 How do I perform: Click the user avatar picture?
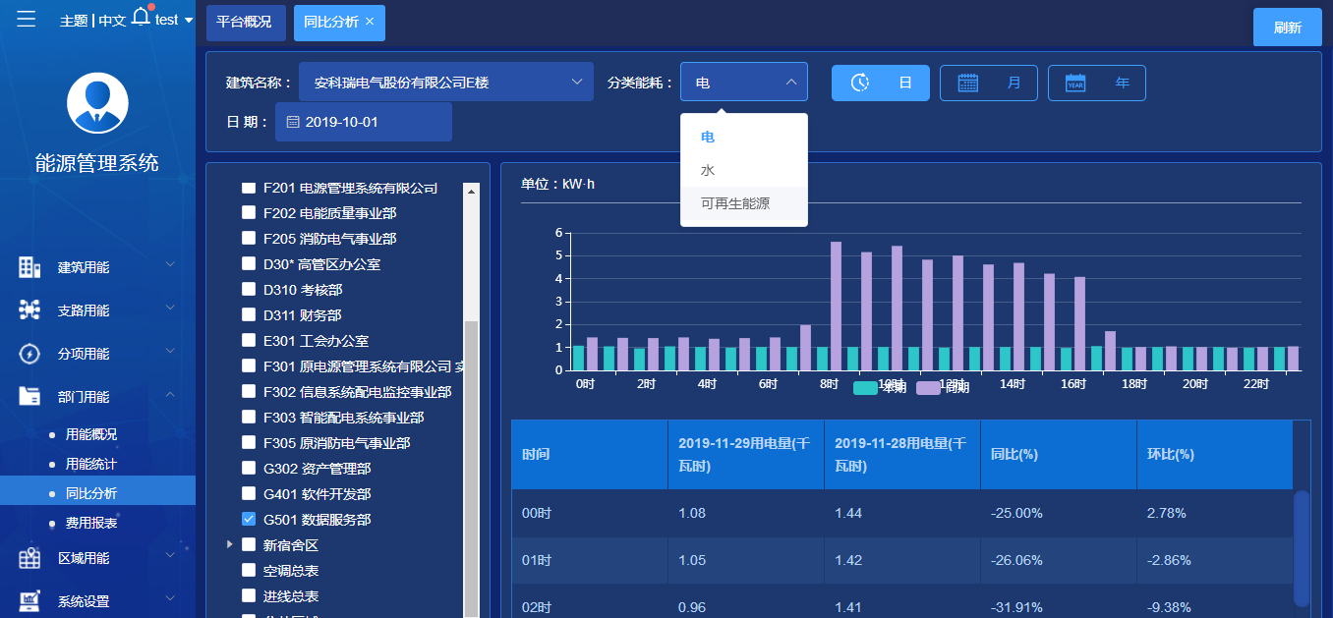click(x=97, y=102)
